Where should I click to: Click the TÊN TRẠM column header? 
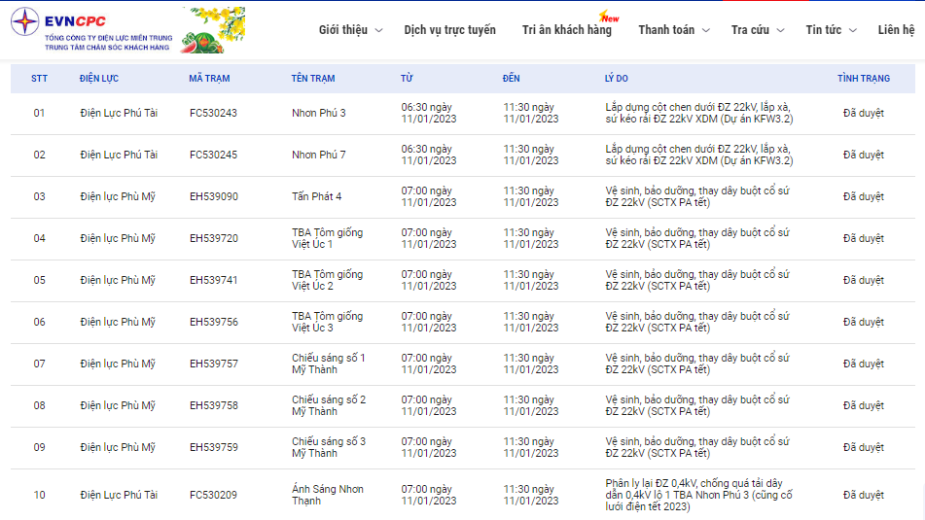[x=312, y=79]
